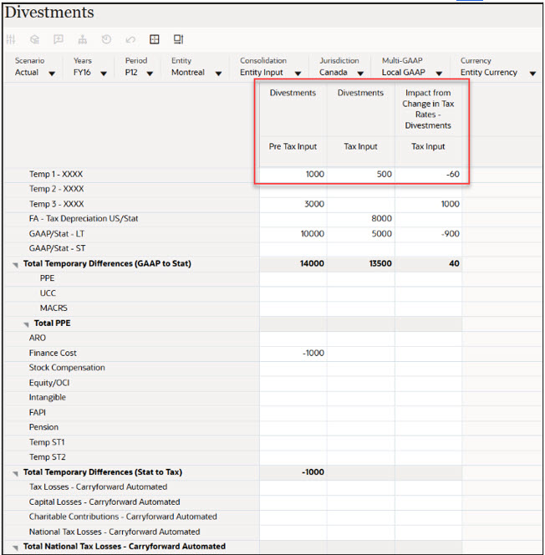Select the Pension row label
This screenshot has height=555, width=545.
point(43,427)
